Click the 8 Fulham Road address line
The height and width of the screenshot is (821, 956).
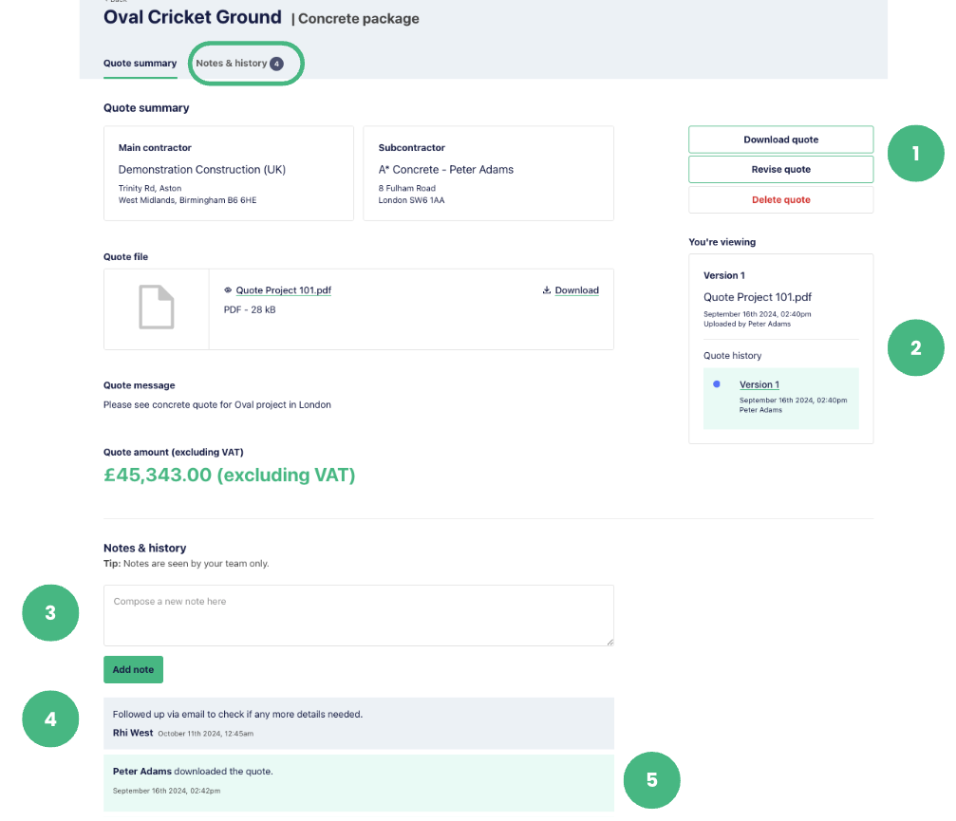point(406,188)
